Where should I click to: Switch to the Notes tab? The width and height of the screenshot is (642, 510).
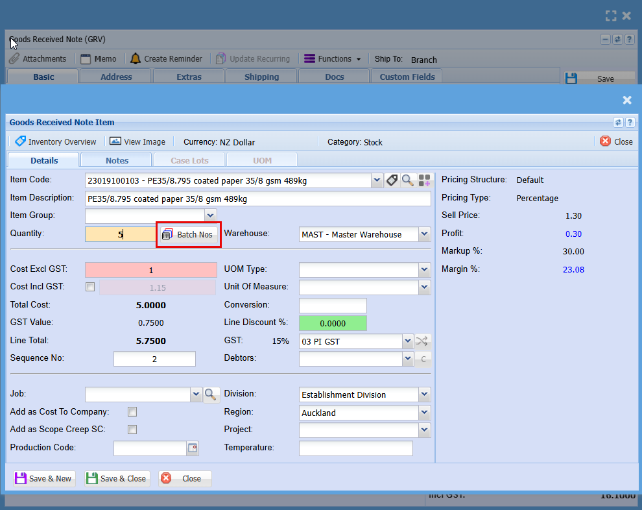[117, 160]
